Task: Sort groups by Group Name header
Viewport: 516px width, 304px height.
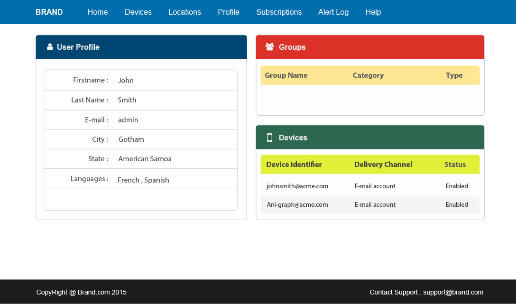Action: click(286, 75)
